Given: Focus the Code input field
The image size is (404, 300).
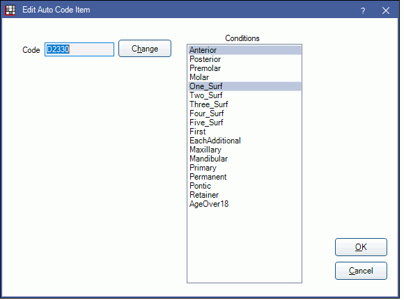Looking at the screenshot, I should (x=79, y=49).
